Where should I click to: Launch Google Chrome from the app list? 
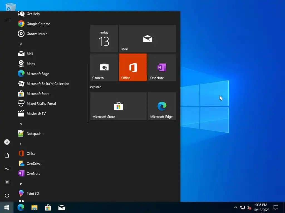click(51, 24)
